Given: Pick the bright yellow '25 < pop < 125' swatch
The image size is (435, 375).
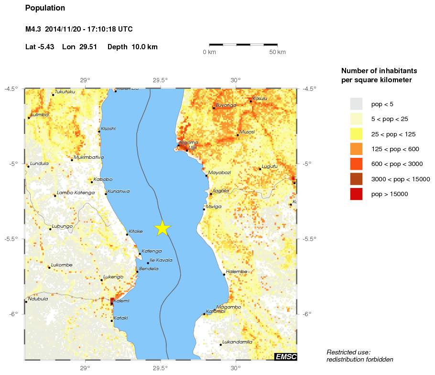Looking at the screenshot, I should tap(357, 134).
